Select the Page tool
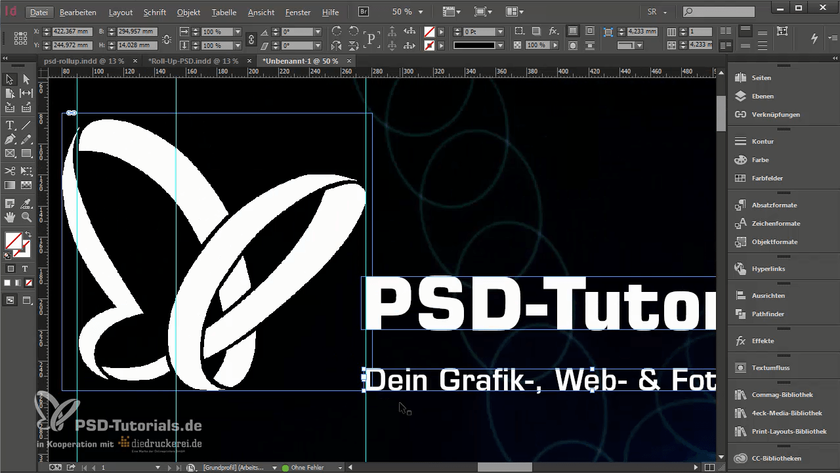Screen dimensions: 840x473 tap(10, 94)
